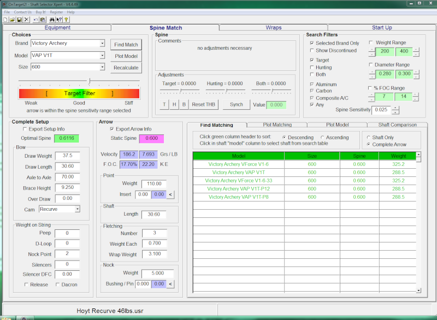The height and width of the screenshot is (320, 437).
Task: Click the Point Insert arrow button
Action: pyautogui.click(x=170, y=194)
